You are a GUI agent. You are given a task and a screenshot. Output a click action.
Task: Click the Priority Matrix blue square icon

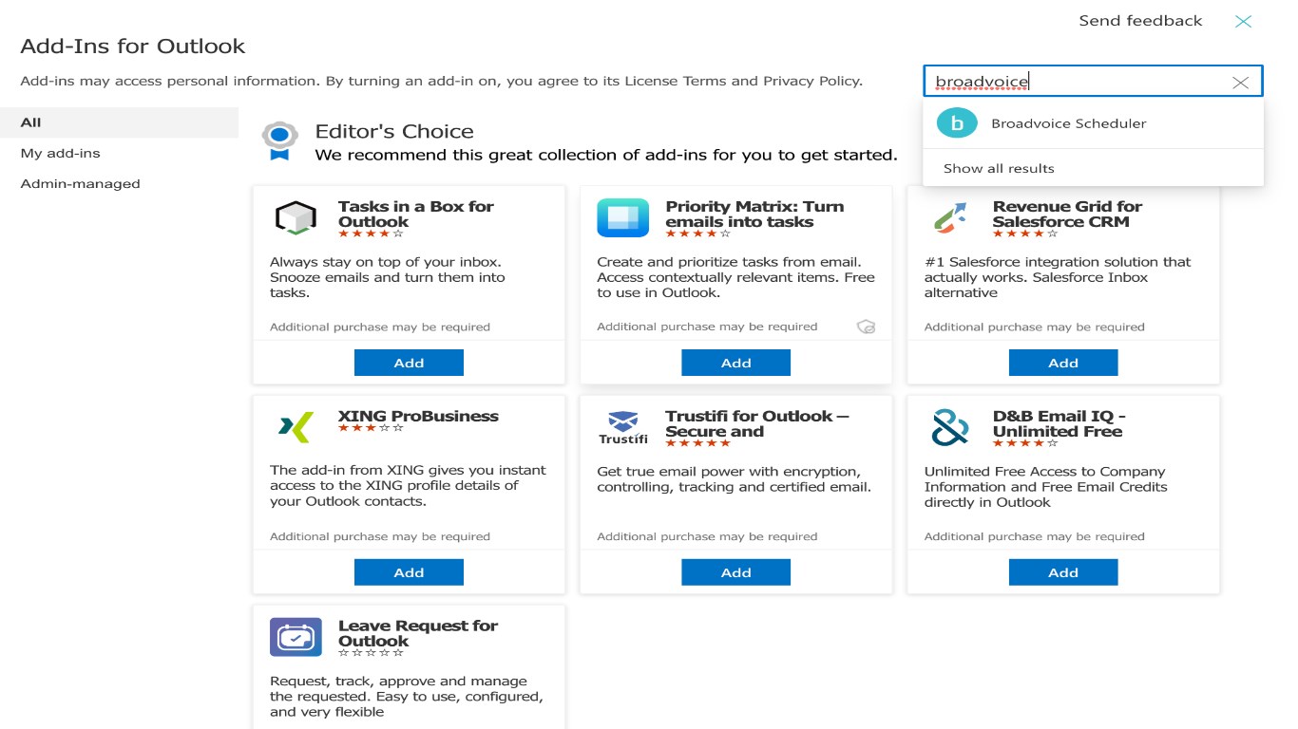(x=622, y=218)
